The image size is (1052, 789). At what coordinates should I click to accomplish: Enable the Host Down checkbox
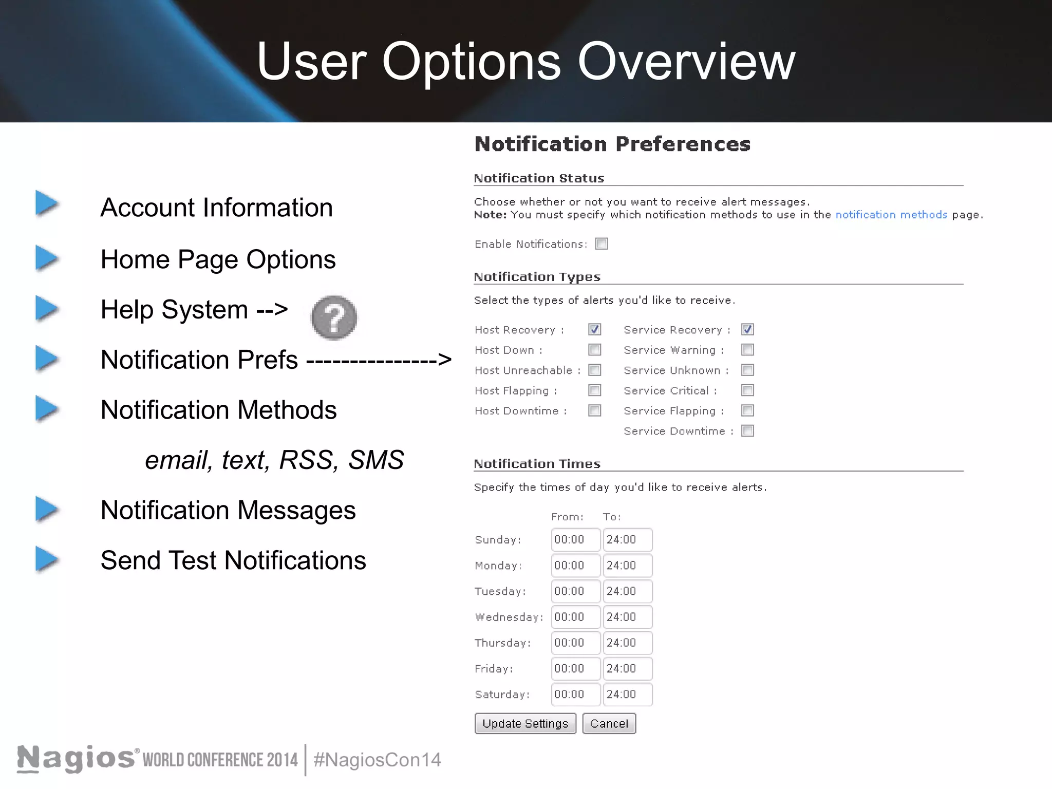coord(595,350)
